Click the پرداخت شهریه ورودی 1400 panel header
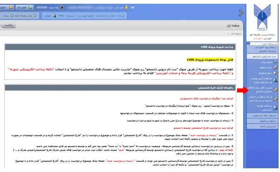280x172 pixels. 120,47
